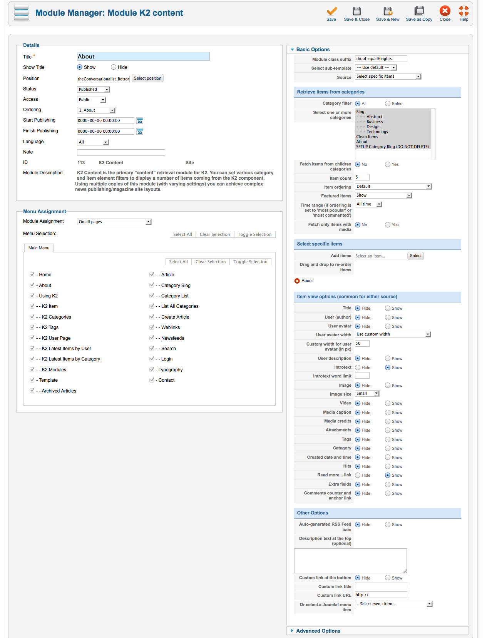Click upper Toggle Selection button
The width and height of the screenshot is (487, 638).
(254, 234)
